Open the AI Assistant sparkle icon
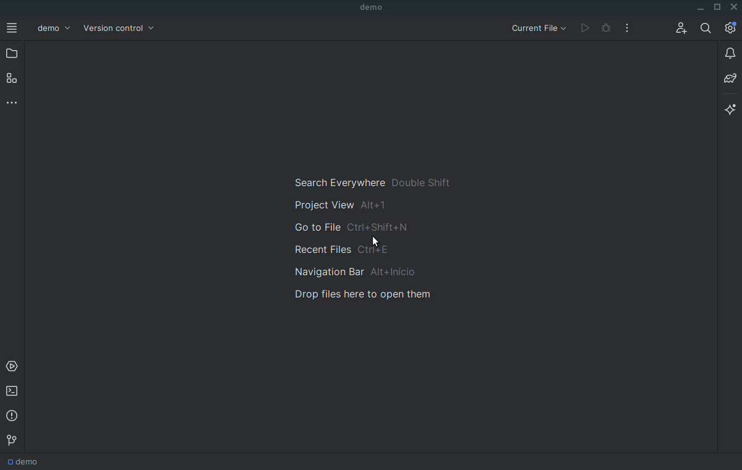The width and height of the screenshot is (742, 470). coord(730,109)
